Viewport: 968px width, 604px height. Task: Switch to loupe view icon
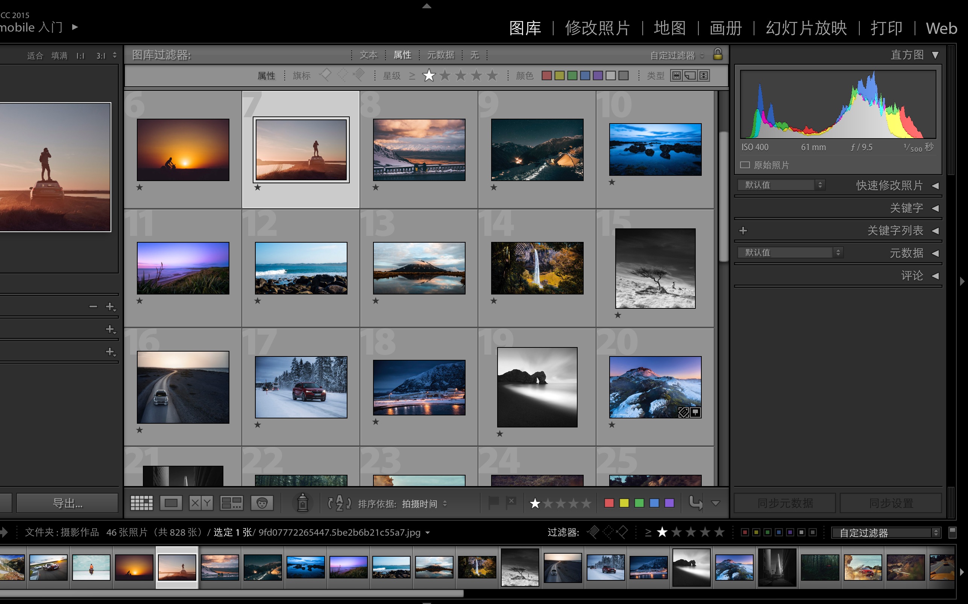[171, 503]
